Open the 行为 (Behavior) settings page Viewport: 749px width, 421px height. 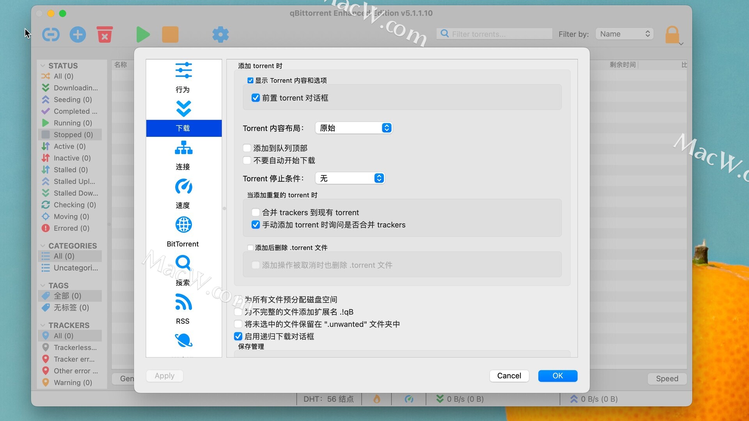[183, 78]
